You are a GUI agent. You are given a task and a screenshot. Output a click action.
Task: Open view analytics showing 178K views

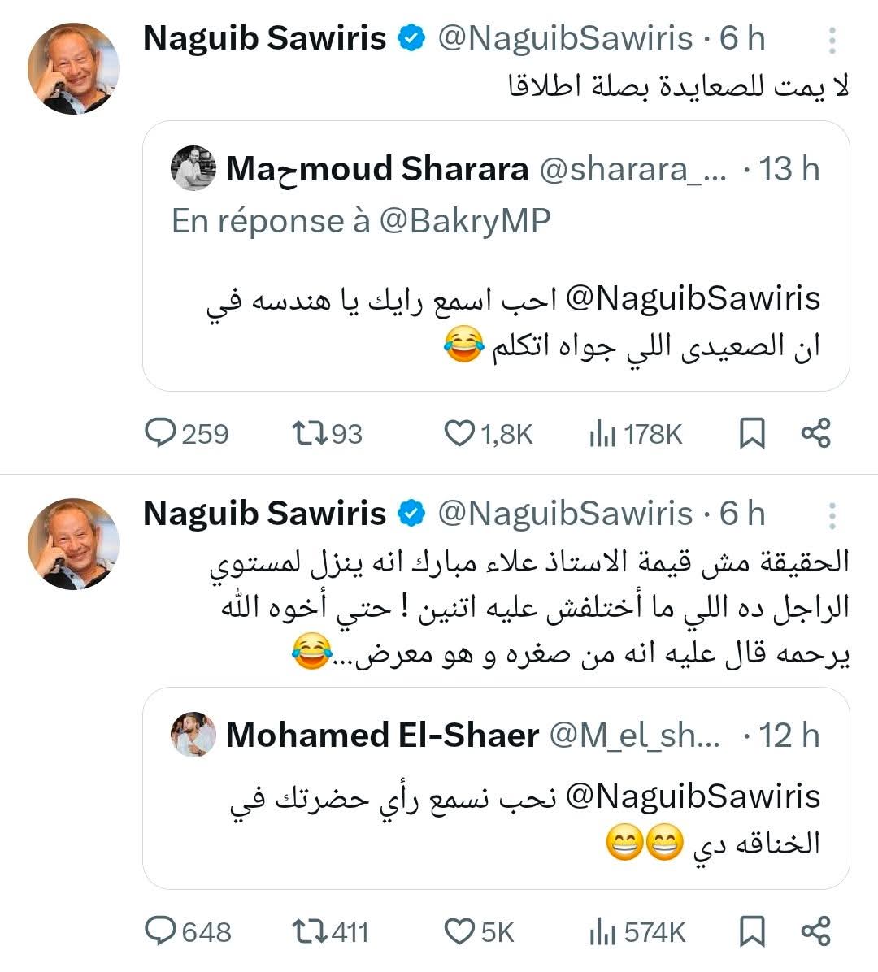[604, 433]
